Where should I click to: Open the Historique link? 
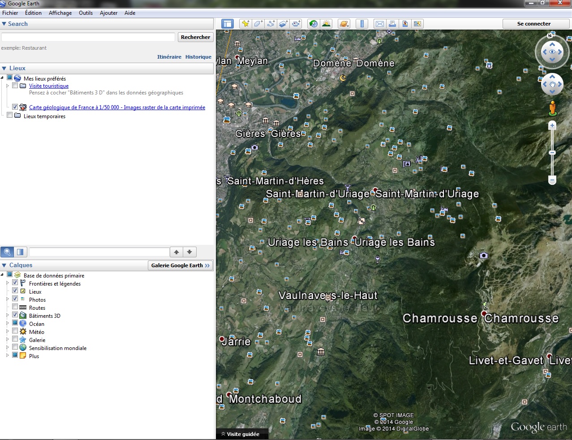198,57
